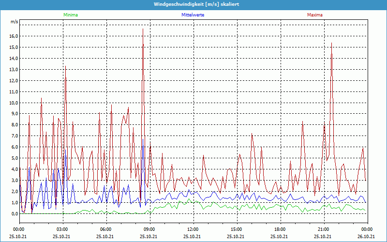Image resolution: width=387 pixels, height=242 pixels.
Task: Click the Windgeschwindigkeit chart title bar
Action: point(193,4)
